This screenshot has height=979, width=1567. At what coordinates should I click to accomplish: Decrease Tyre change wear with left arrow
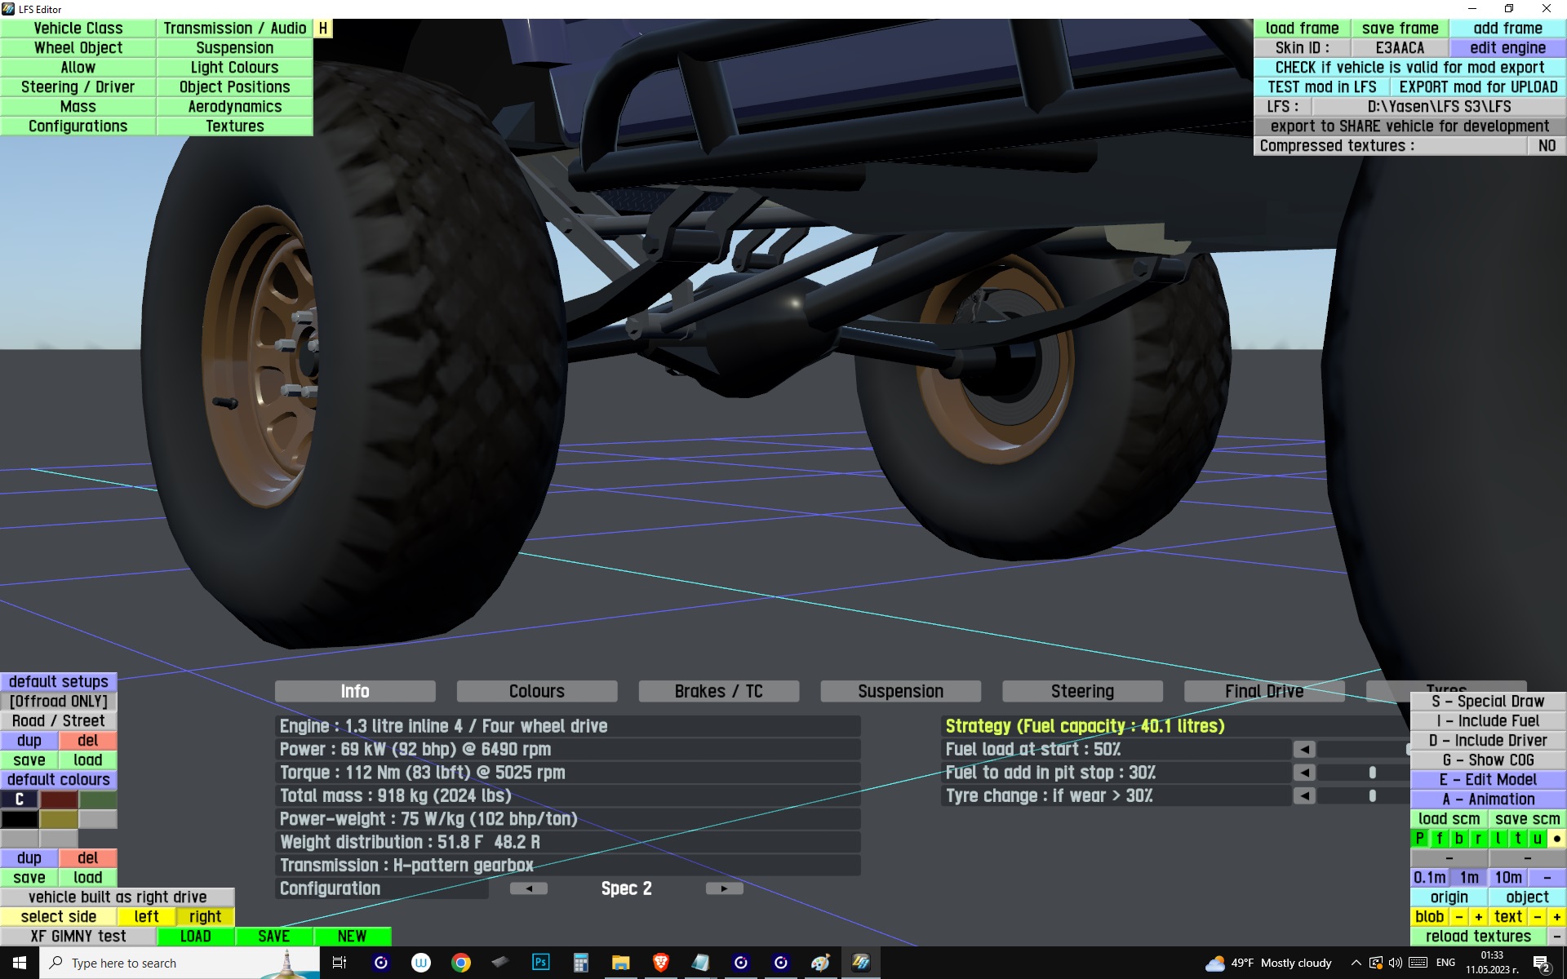(1304, 795)
